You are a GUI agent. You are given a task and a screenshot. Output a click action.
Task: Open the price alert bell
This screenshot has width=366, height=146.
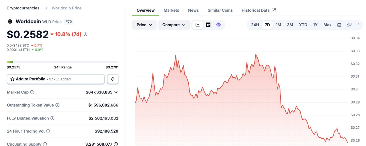click(113, 79)
